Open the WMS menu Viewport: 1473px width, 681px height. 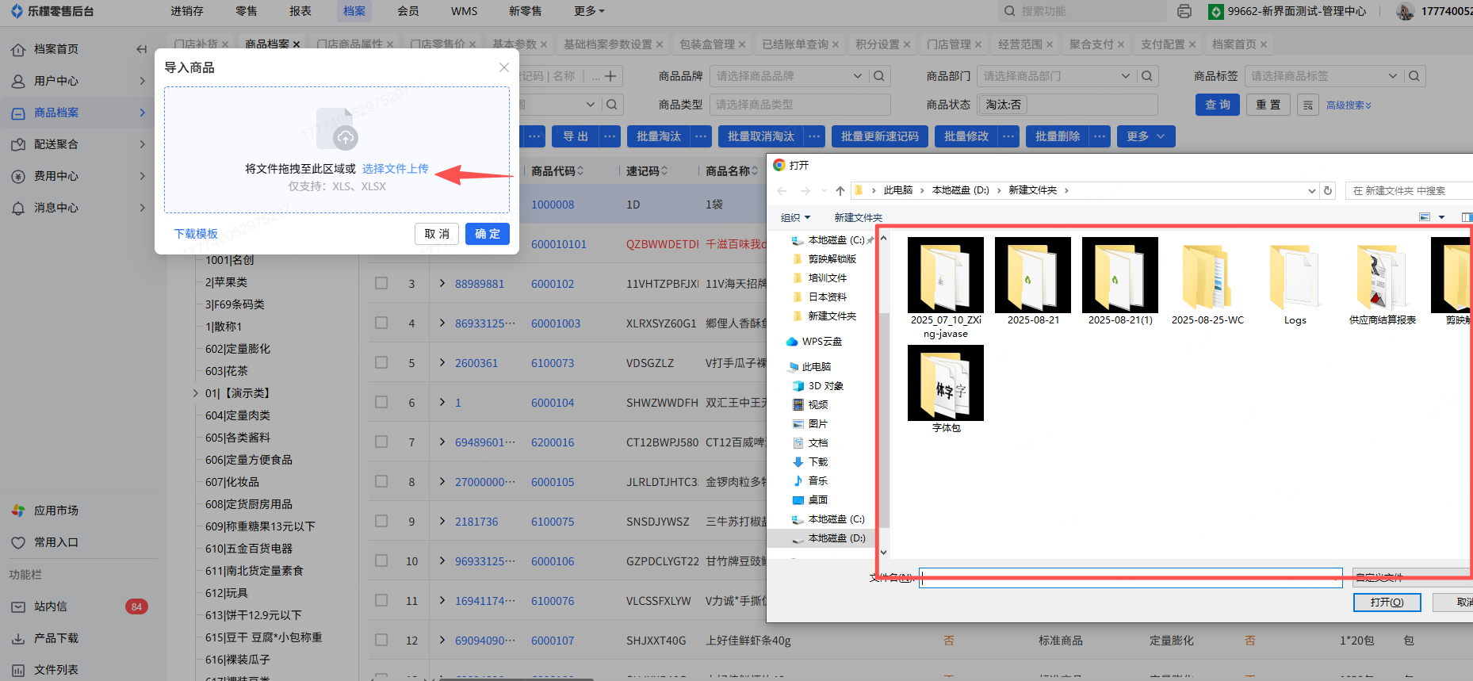click(x=464, y=11)
